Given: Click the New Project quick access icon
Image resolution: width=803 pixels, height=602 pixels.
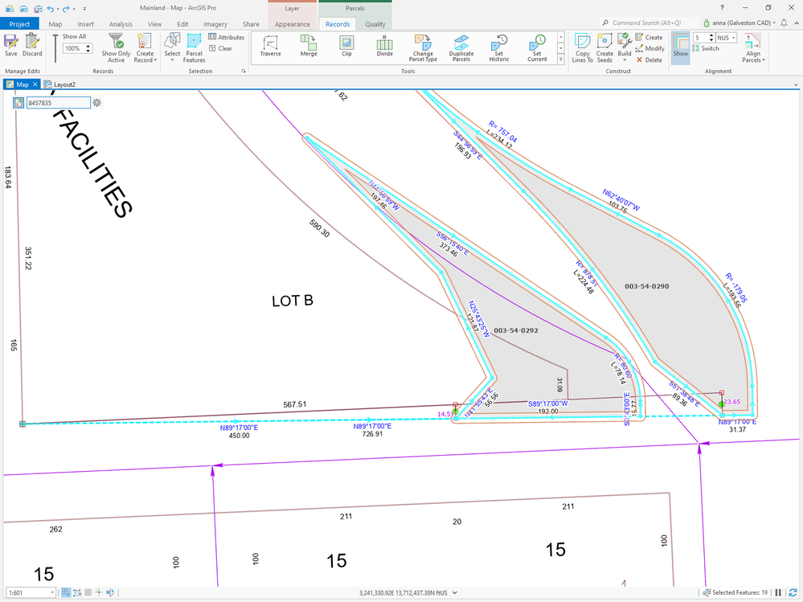Looking at the screenshot, I should 10,8.
